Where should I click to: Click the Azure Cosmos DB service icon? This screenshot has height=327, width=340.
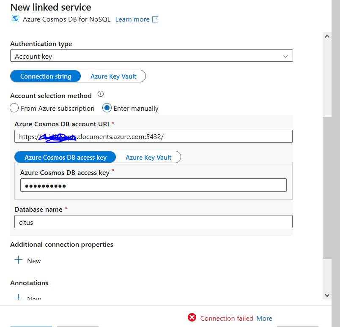coord(16,19)
